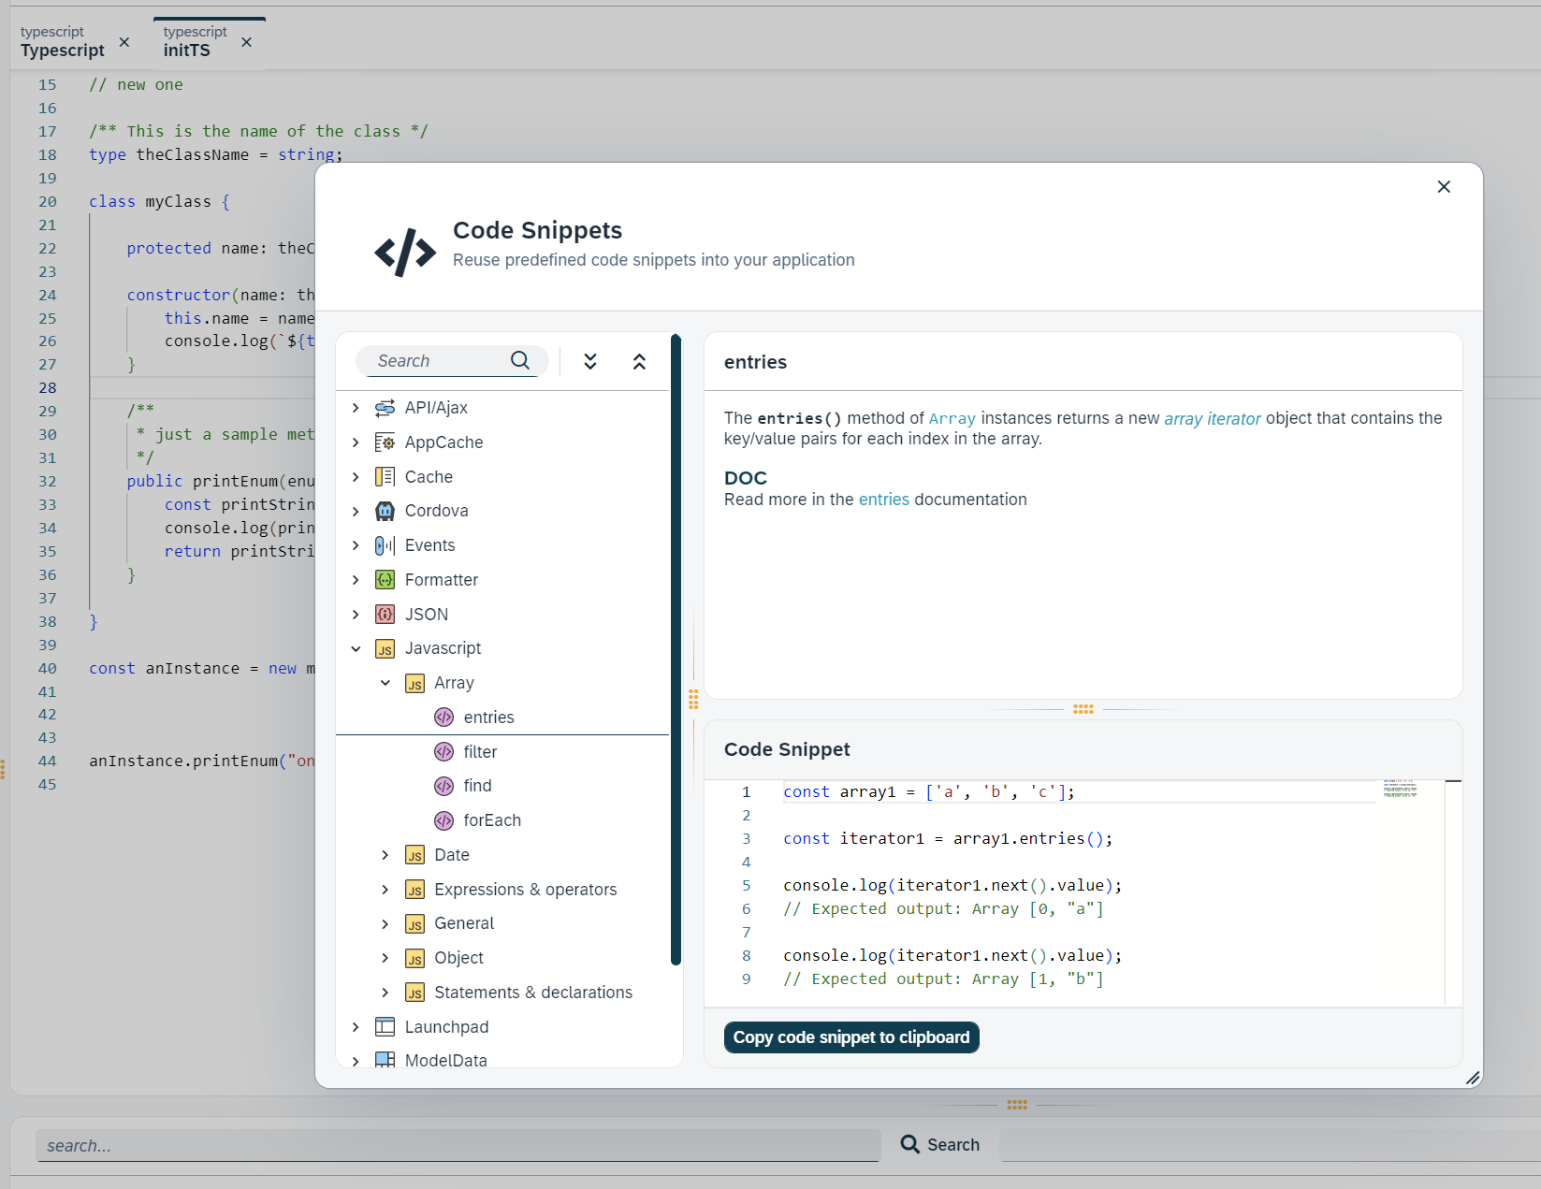Click the AppCache category icon

(385, 442)
